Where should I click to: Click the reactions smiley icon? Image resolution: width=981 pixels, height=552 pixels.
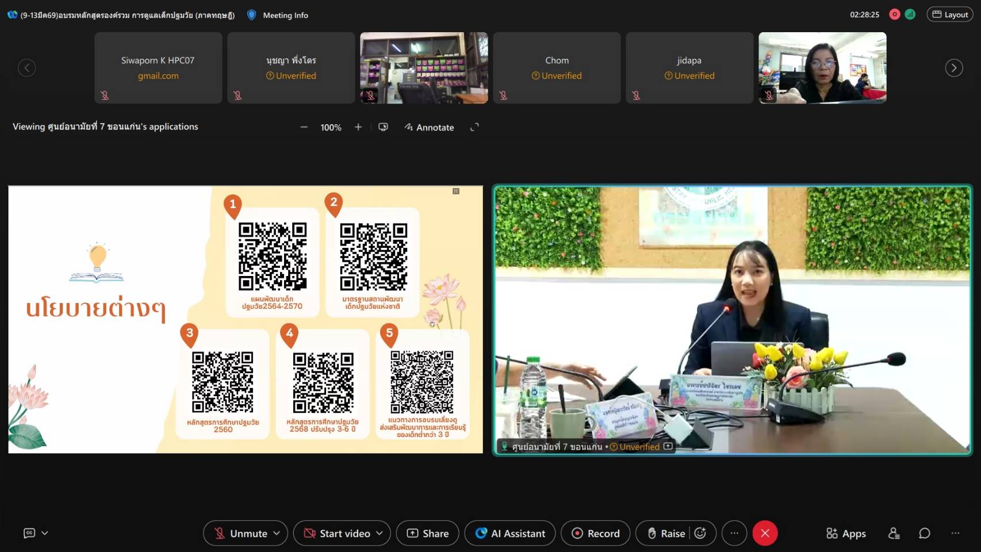[700, 534]
